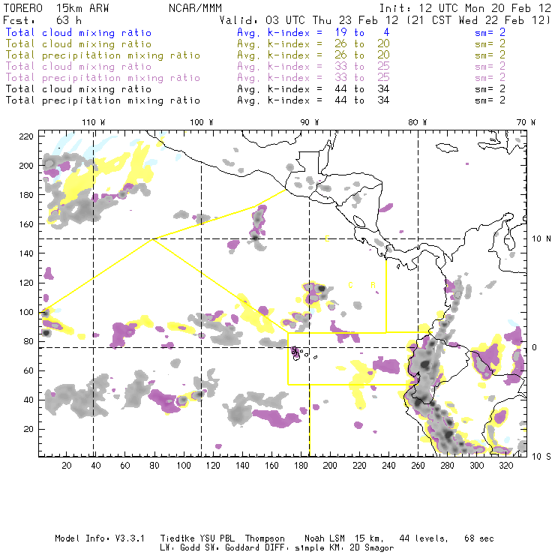
Task: Click the Galapagos Islands outline on the map
Action: [x=298, y=352]
